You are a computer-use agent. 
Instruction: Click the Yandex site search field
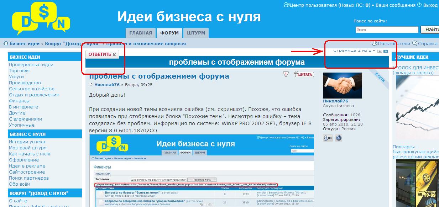coord(387,30)
